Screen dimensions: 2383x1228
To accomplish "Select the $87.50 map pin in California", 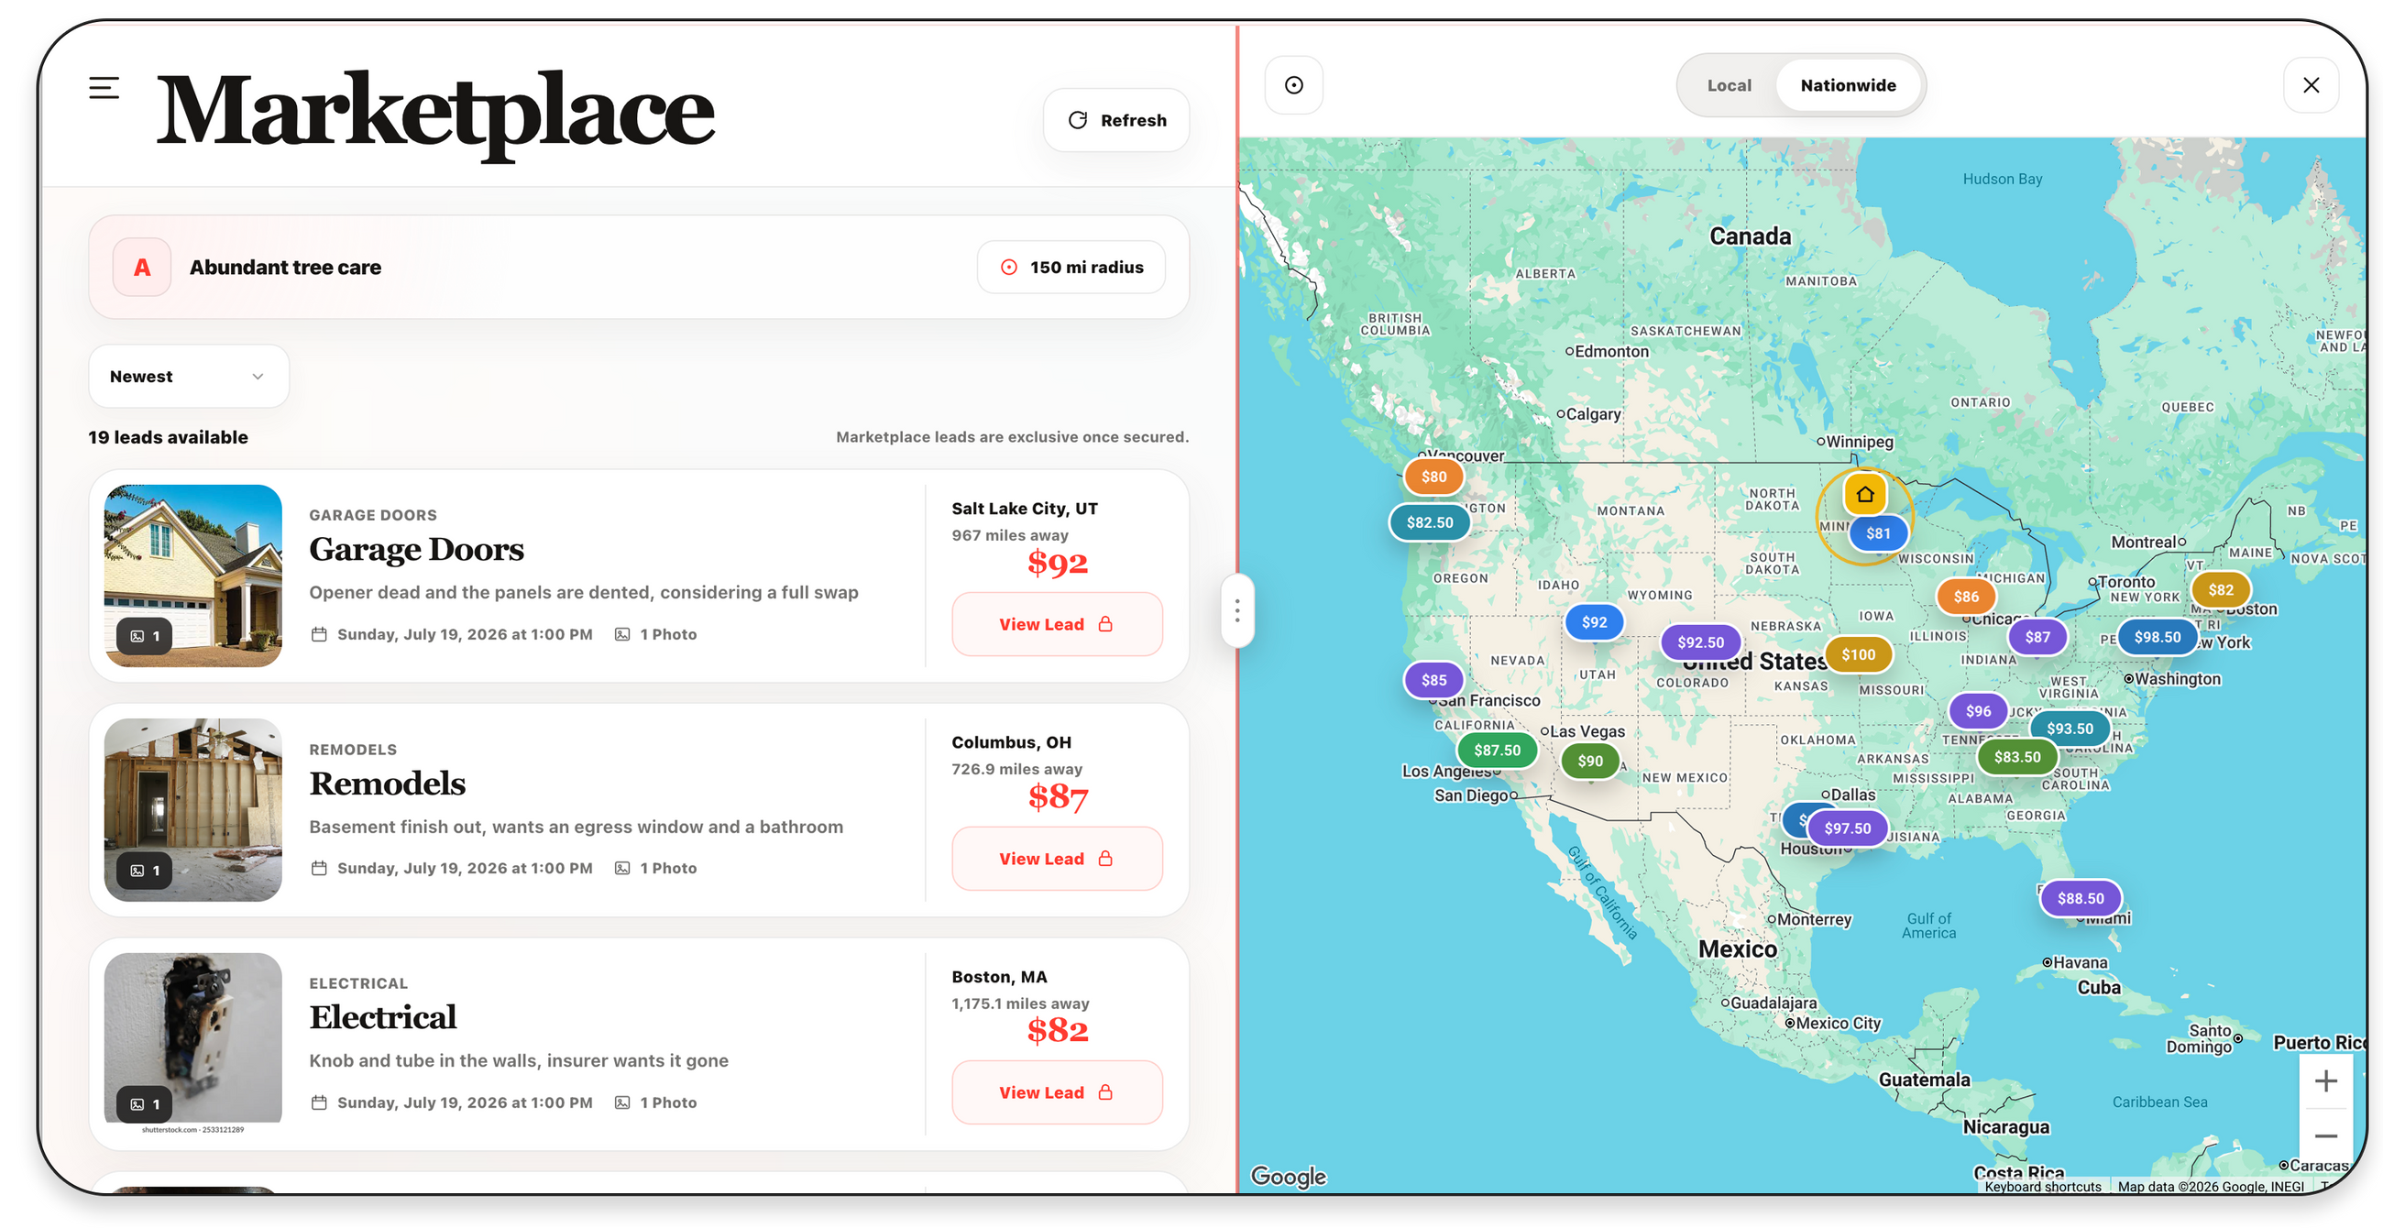I will tap(1496, 751).
